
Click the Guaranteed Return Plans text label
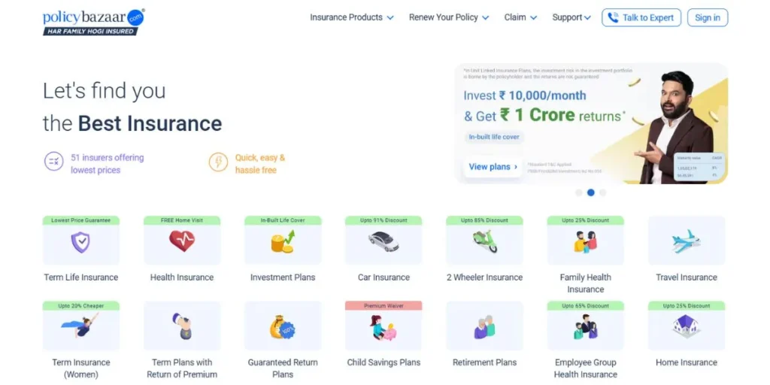click(283, 368)
